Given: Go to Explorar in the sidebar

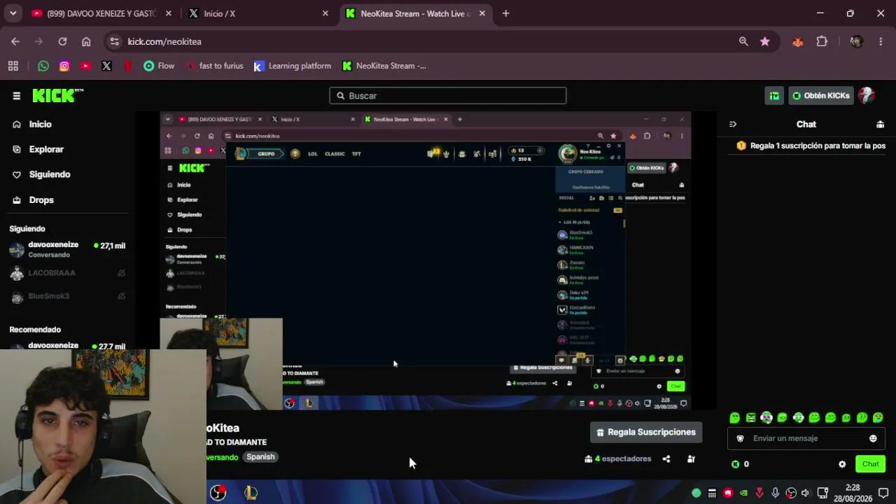Looking at the screenshot, I should click(46, 149).
